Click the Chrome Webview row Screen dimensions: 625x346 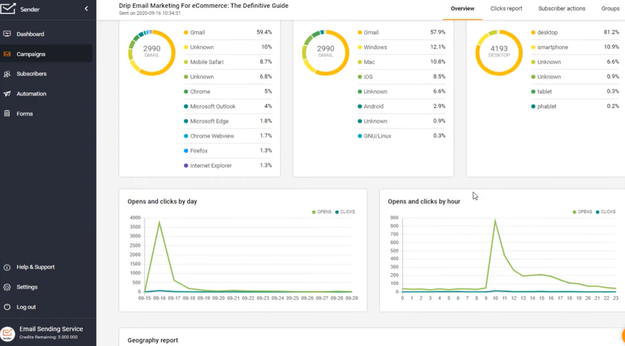(x=228, y=136)
